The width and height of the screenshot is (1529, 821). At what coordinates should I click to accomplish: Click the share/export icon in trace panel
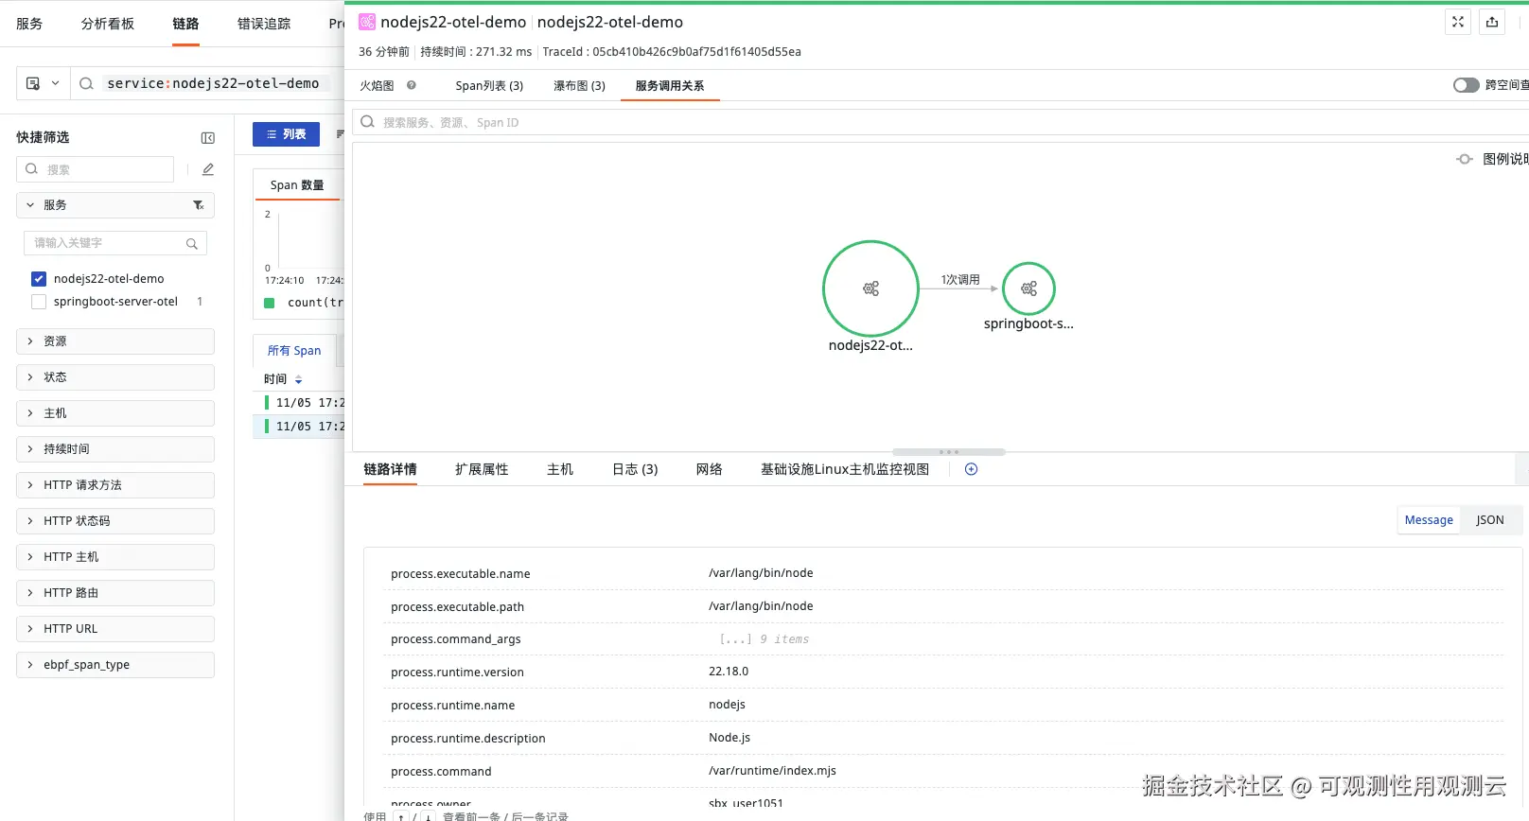(x=1492, y=22)
